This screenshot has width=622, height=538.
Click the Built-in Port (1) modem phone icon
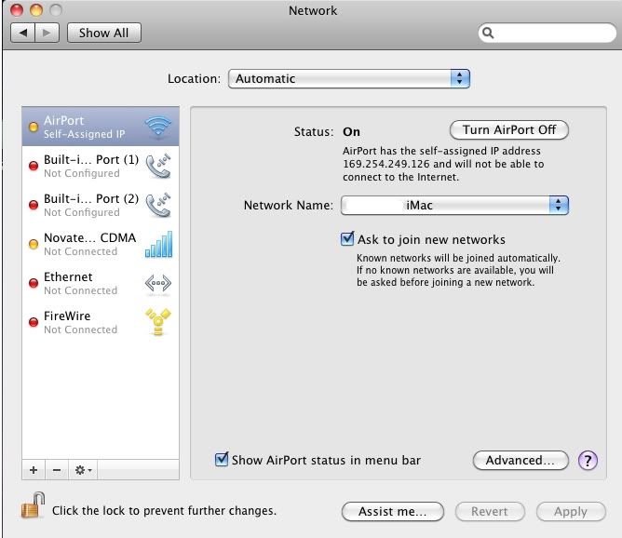158,166
